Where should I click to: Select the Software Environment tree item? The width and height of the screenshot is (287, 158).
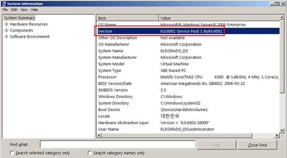click(30, 37)
